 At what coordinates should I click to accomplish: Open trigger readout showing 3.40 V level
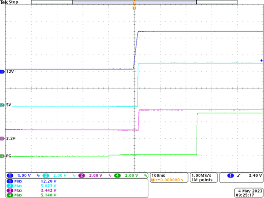[241, 178]
